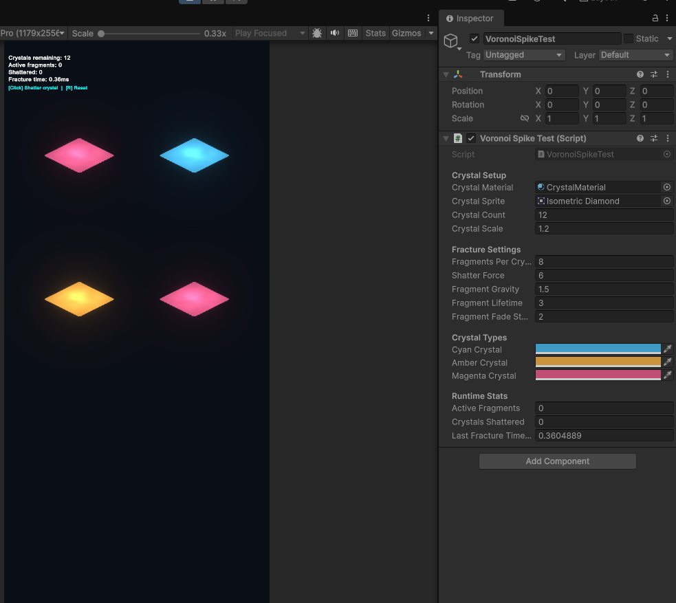Lock the Inspector with the padlock icon
Image resolution: width=676 pixels, height=603 pixels.
coord(655,18)
